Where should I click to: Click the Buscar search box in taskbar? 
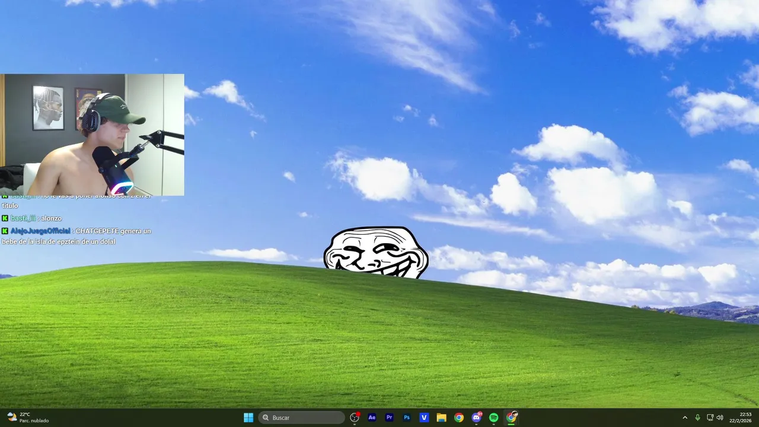pyautogui.click(x=301, y=418)
